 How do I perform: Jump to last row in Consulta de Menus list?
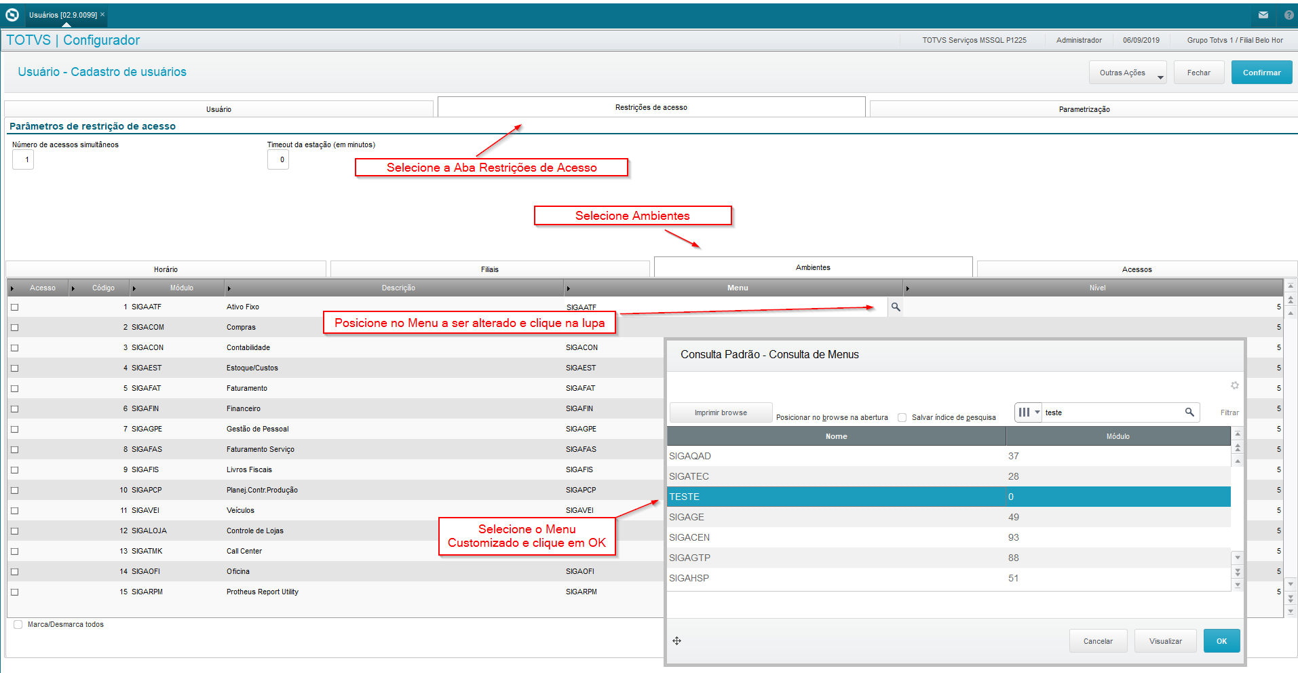pyautogui.click(x=1238, y=585)
